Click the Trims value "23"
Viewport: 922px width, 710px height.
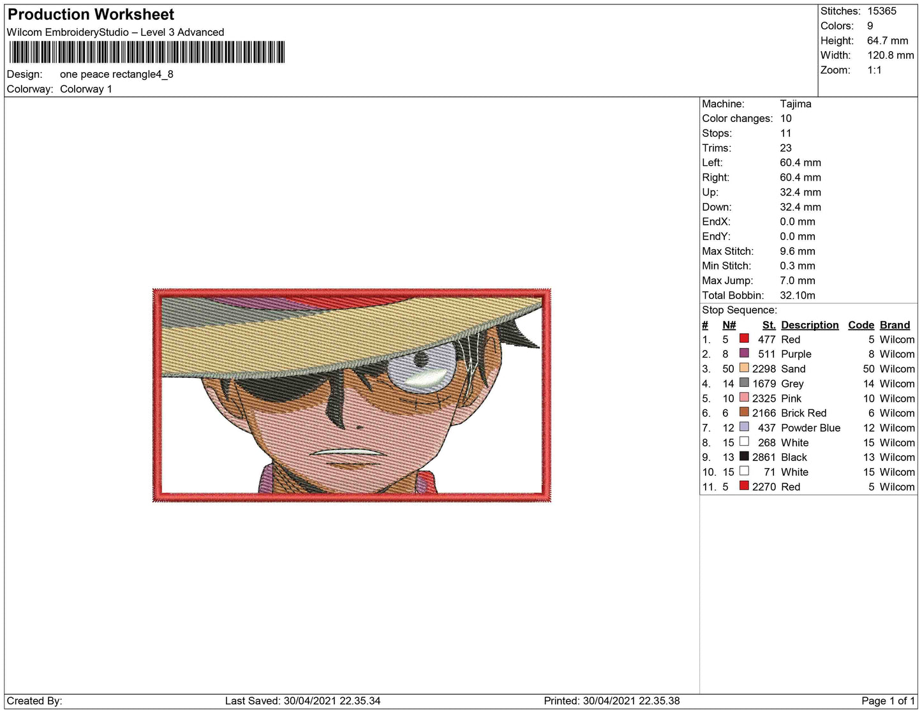785,147
